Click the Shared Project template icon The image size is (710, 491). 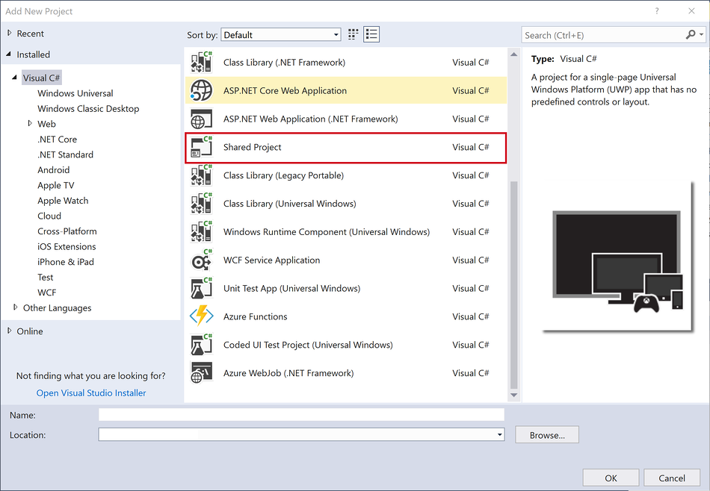(x=202, y=147)
